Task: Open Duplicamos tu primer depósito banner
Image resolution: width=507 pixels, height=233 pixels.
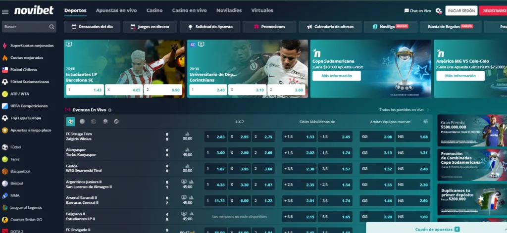Action: click(472, 199)
